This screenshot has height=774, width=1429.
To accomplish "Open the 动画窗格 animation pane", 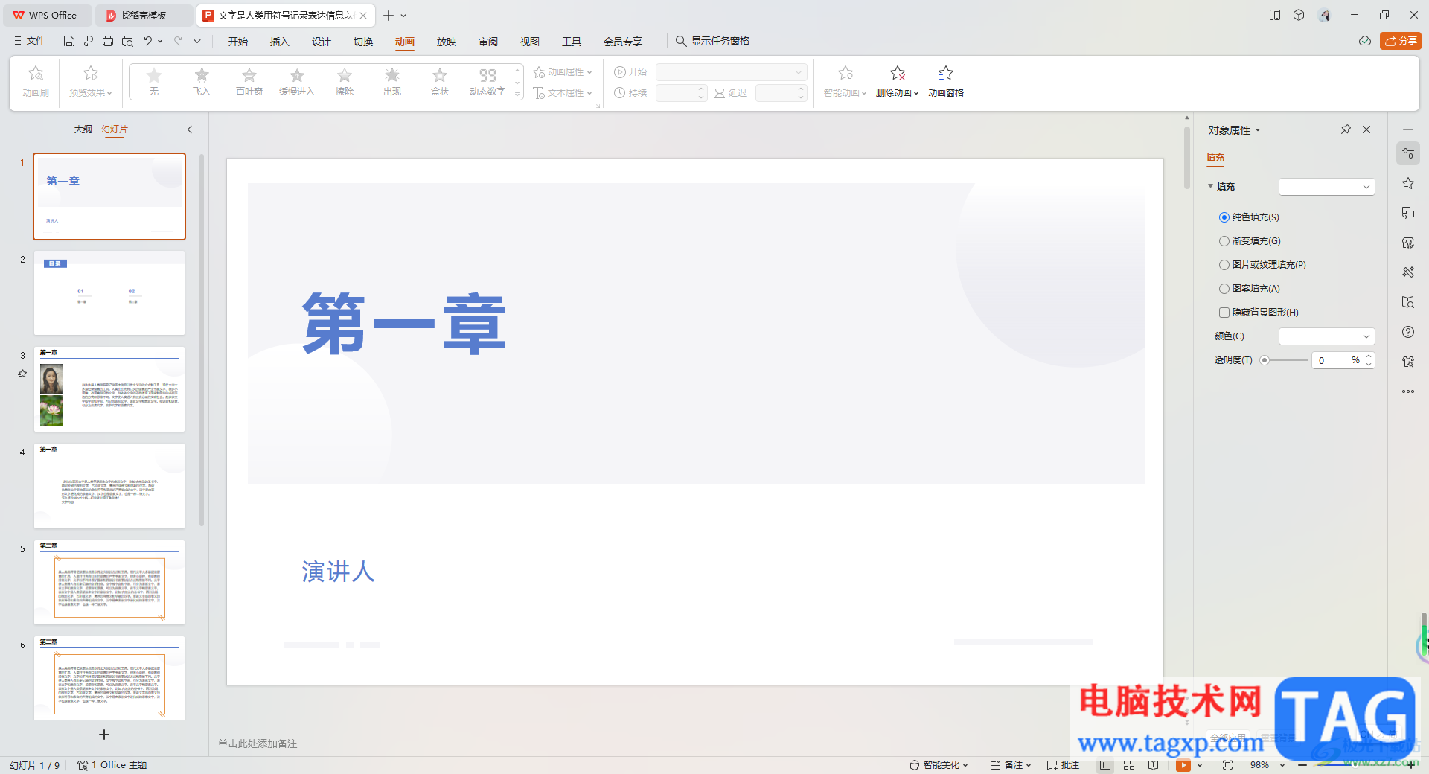I will 946,82.
